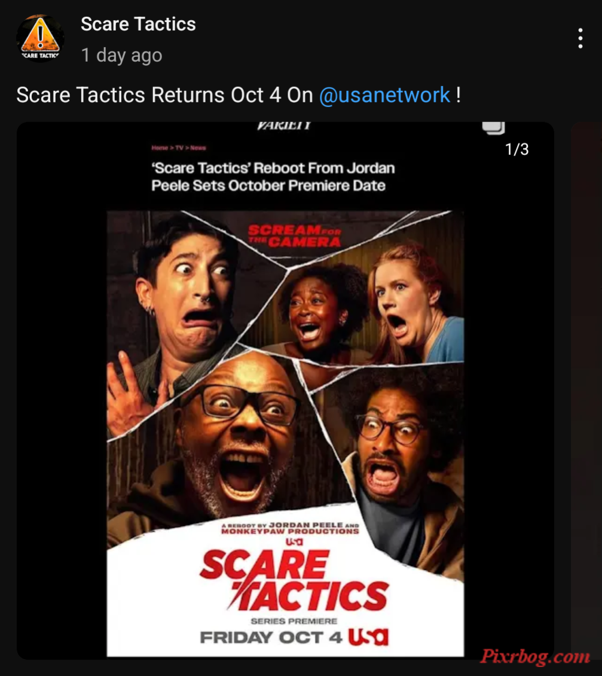
Task: Click the Pixrbog.com watermark
Action: point(535,657)
